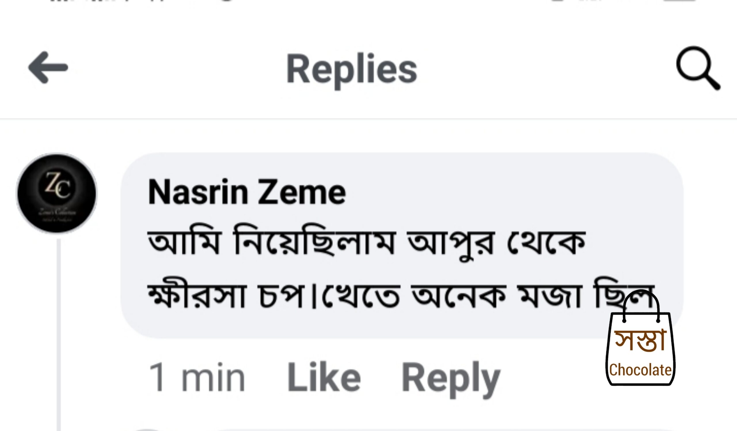737x431 pixels.
Task: Open Nasrin Zeme's round profile picture
Action: point(57,193)
